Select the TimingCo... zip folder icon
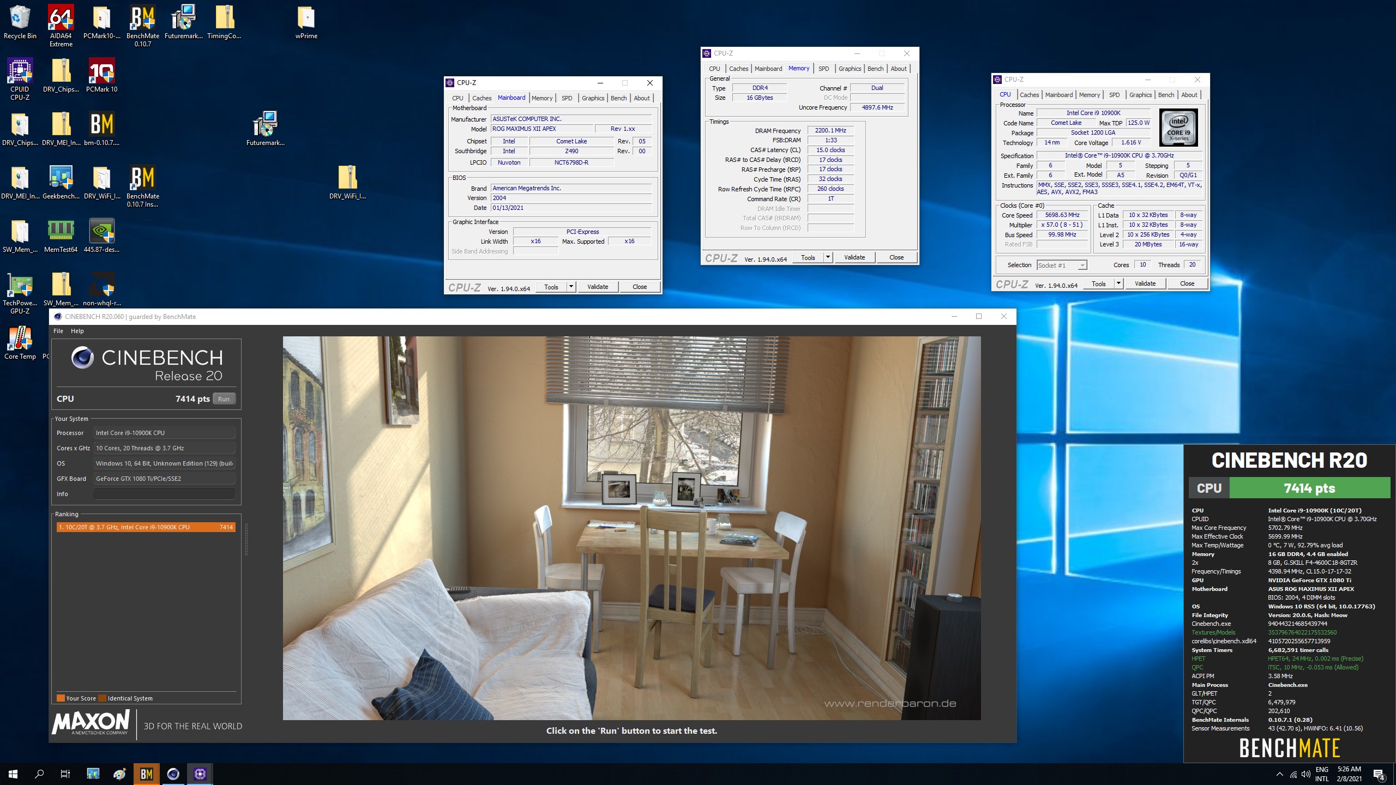 coord(224,23)
